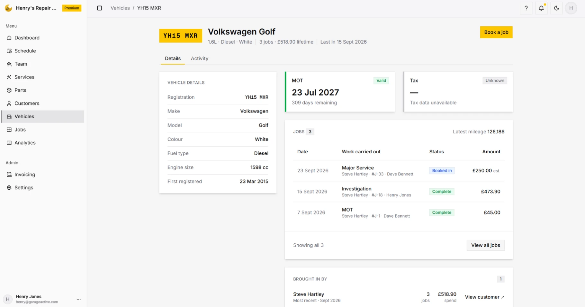Click the Engine size 1598 cc value

point(259,167)
